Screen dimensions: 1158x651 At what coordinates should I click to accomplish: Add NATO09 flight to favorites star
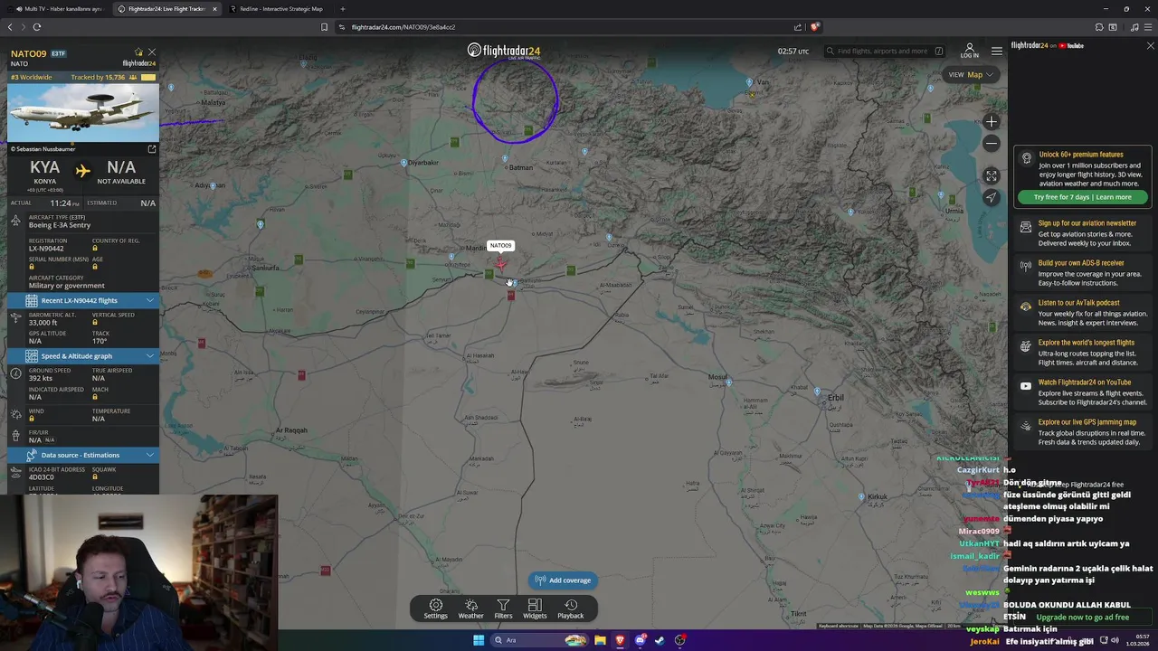(x=138, y=52)
